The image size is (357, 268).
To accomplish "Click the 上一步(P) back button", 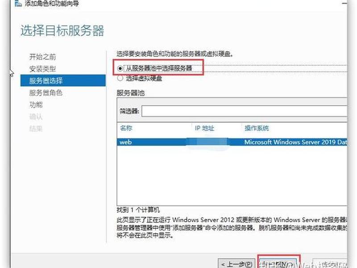I will (x=237, y=264).
